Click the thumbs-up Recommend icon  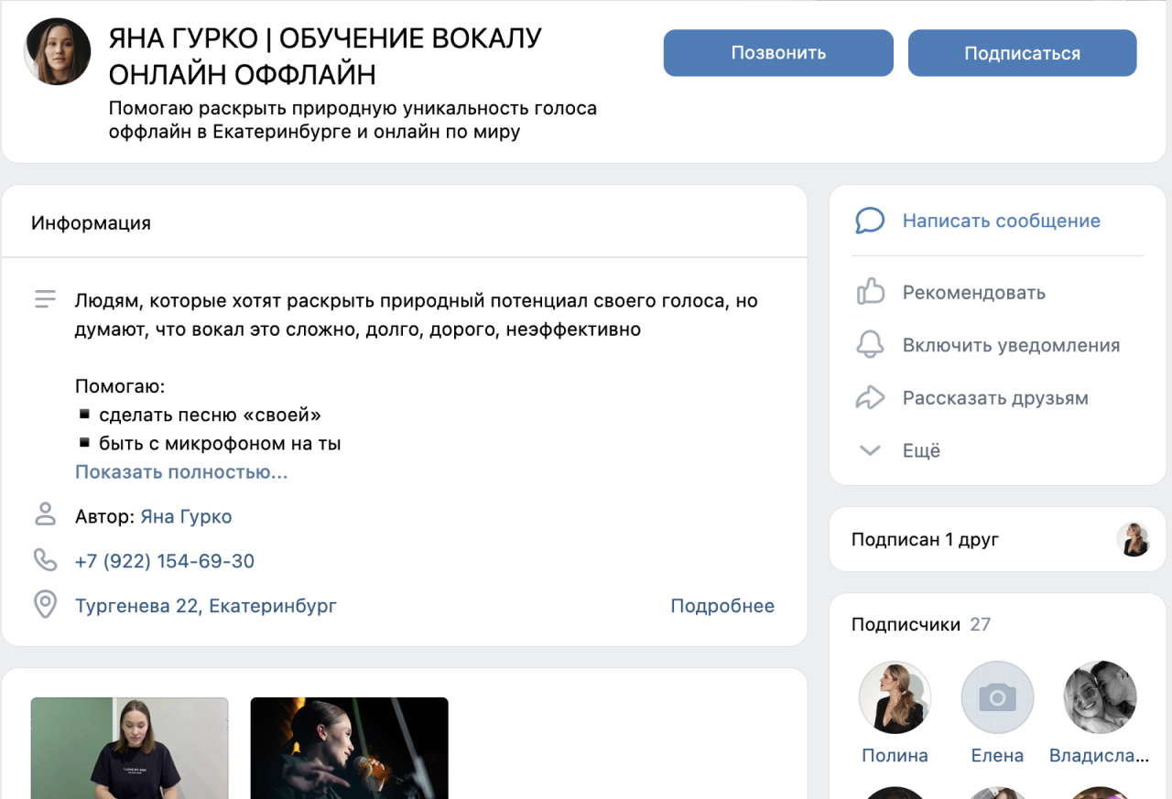tap(869, 292)
